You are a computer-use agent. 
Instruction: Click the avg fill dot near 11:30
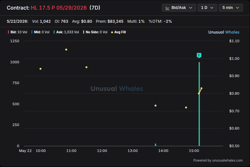(x=86, y=67)
